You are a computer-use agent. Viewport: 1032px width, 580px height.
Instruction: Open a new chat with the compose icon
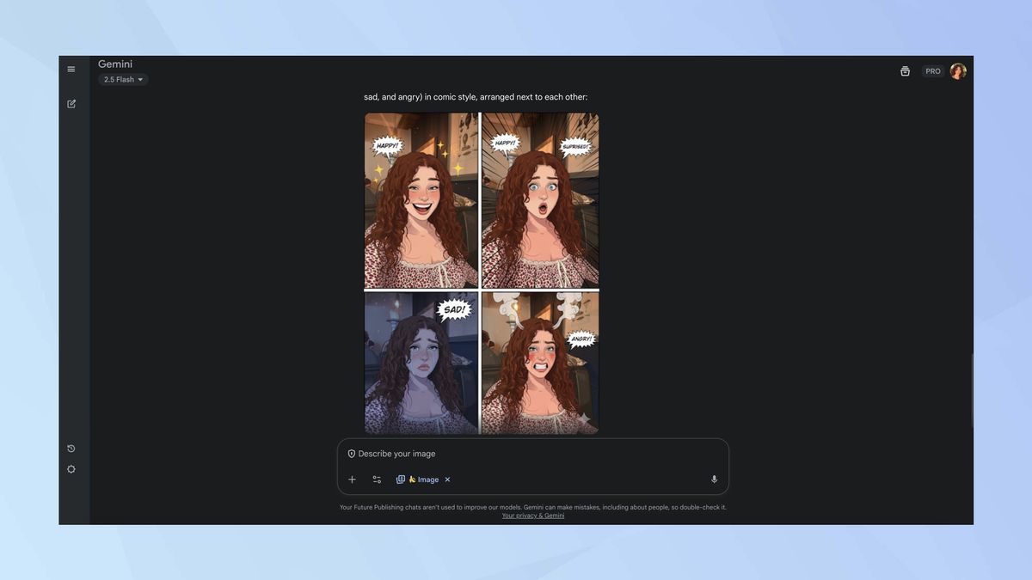tap(71, 103)
